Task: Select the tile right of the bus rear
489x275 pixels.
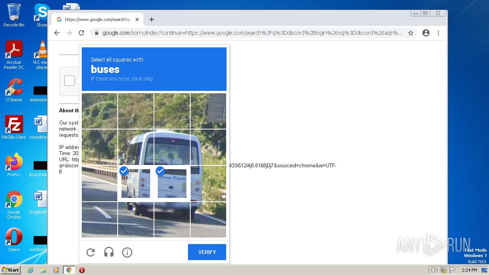Action: click(x=208, y=183)
